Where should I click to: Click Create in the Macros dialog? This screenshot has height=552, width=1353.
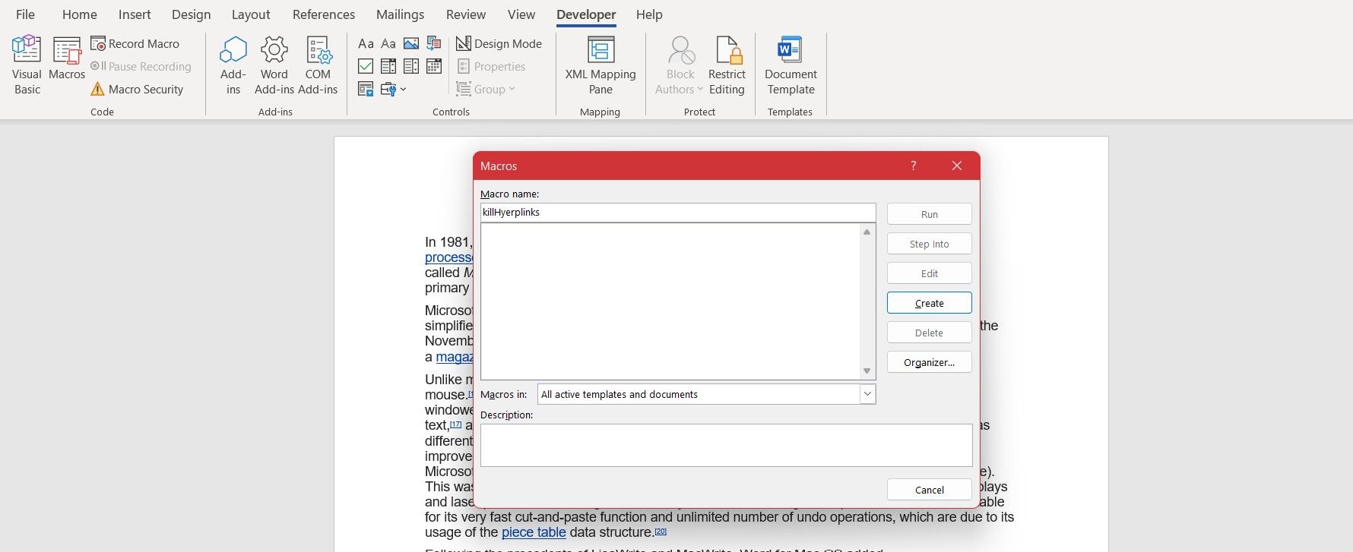pos(929,303)
